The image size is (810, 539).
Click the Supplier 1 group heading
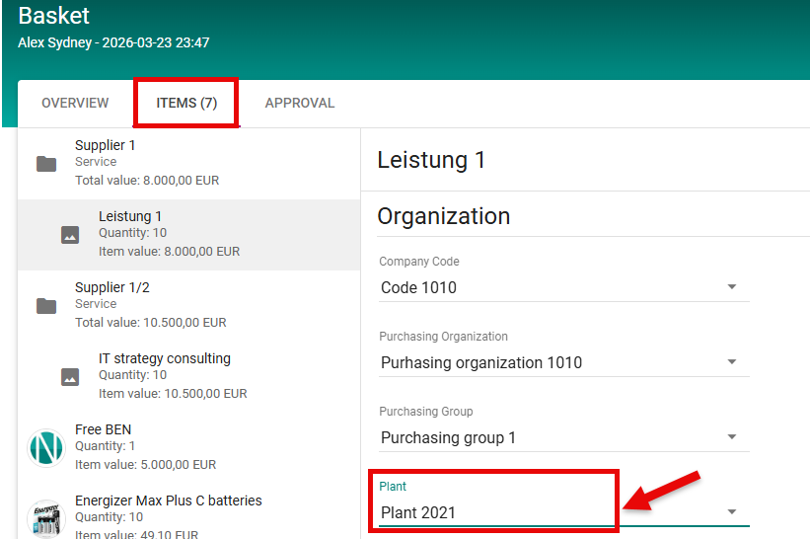106,145
